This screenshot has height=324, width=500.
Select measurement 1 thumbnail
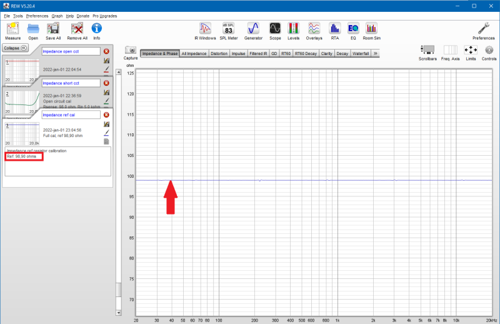click(x=22, y=70)
